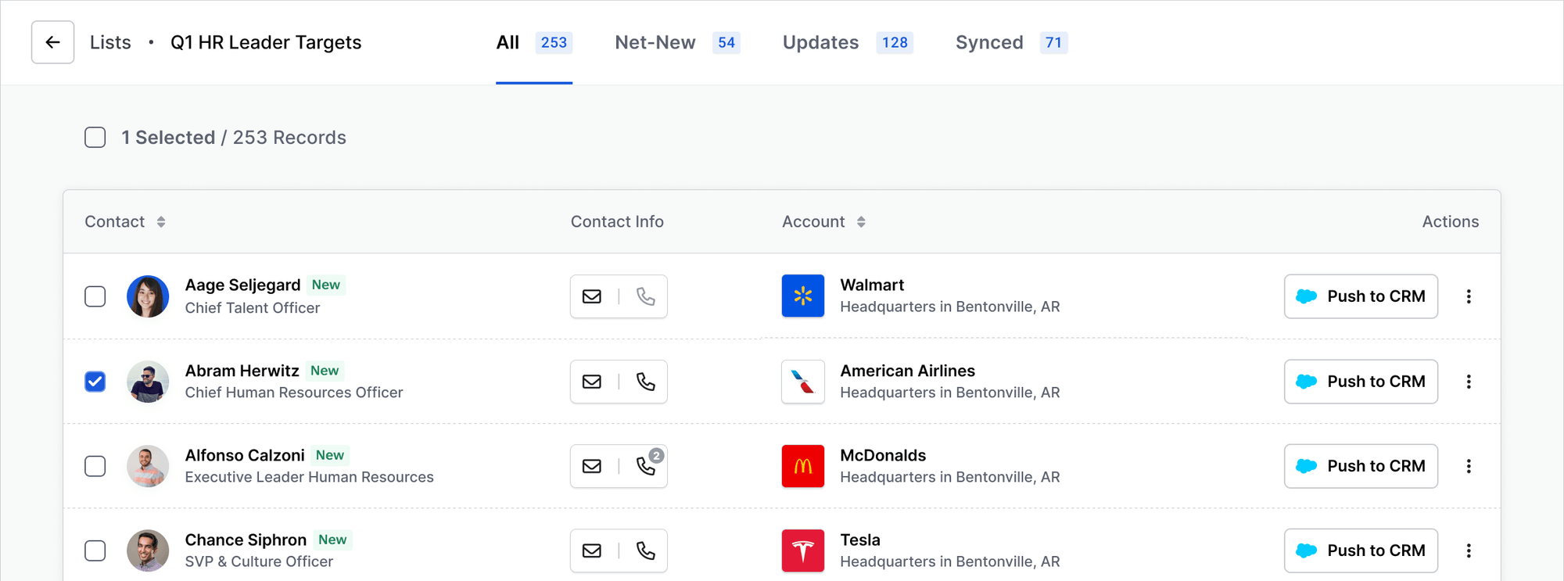Uncheck the Abram Herwitz row checkbox

(x=95, y=382)
